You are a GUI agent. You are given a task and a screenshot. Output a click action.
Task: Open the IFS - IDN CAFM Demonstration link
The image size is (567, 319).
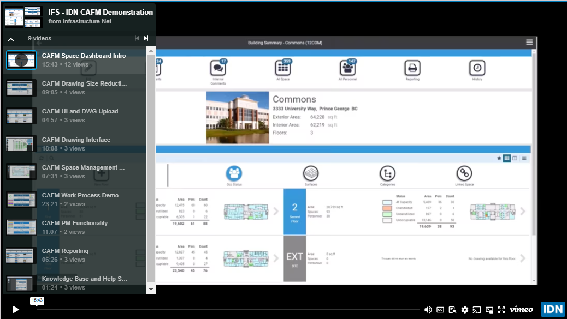101,12
